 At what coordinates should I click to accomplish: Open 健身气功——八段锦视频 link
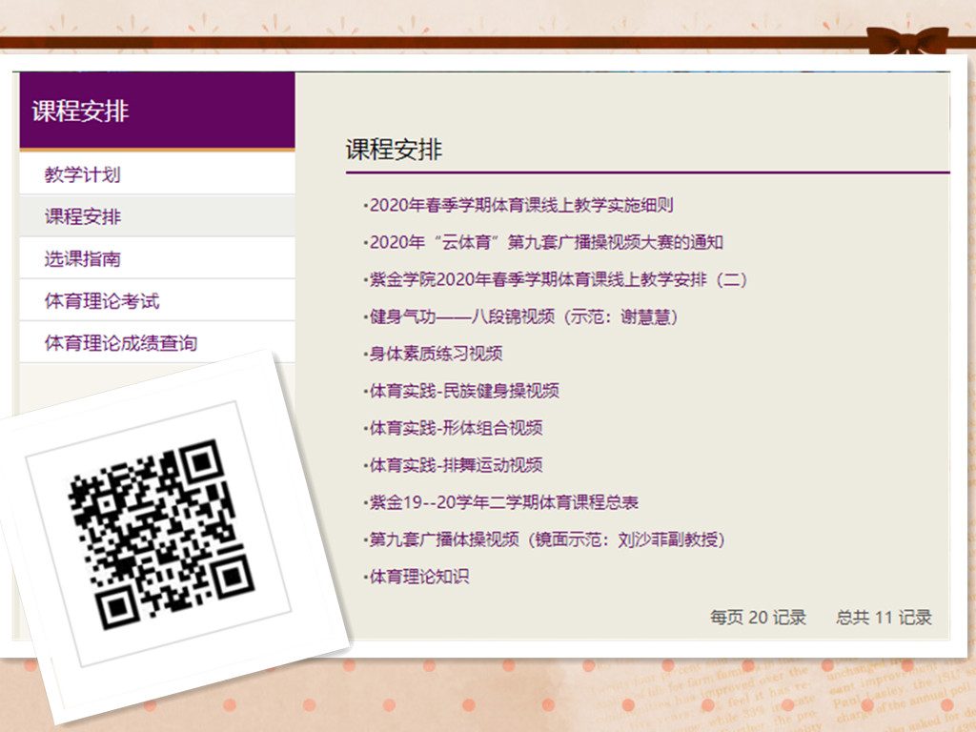524,316
